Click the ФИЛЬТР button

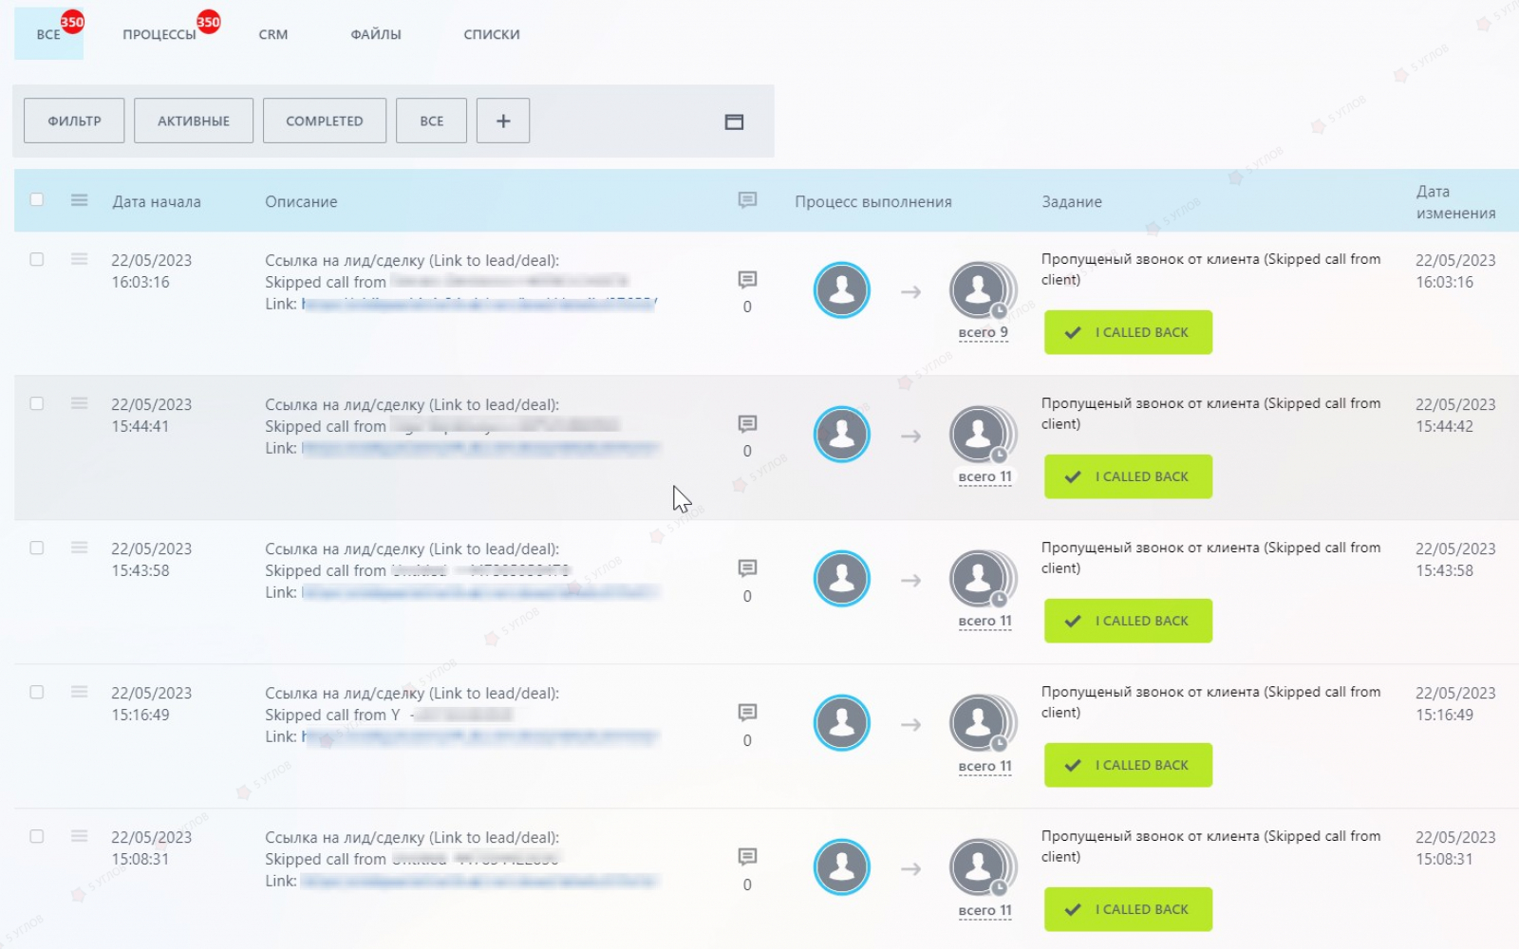pyautogui.click(x=74, y=121)
